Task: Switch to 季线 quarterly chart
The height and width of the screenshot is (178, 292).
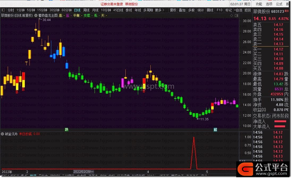Action: click(129, 10)
